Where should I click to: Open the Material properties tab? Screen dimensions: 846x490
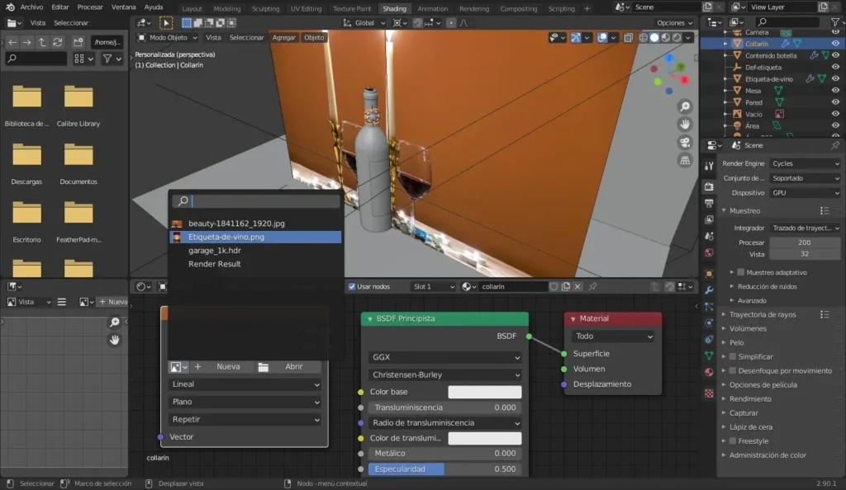[x=709, y=372]
